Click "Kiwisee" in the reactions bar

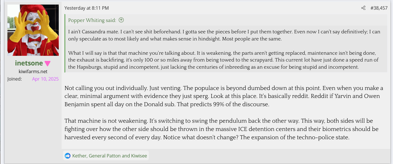tap(139, 156)
